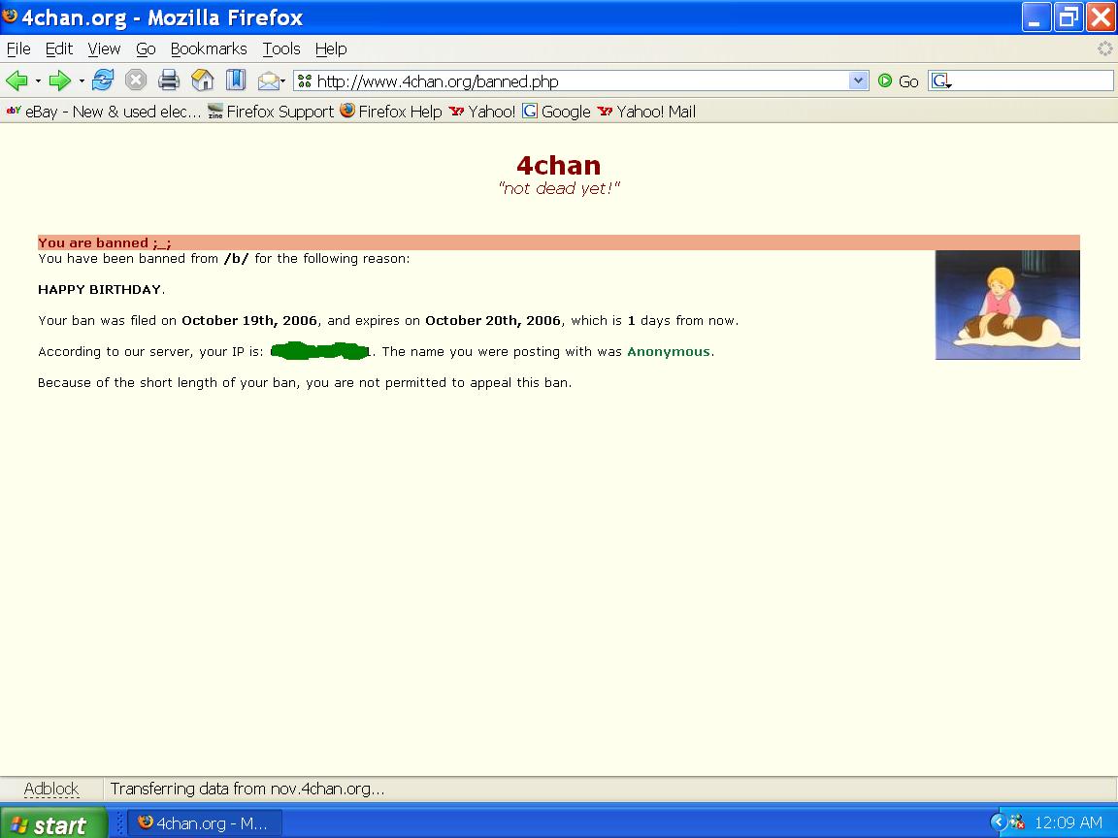The width and height of the screenshot is (1118, 838).
Task: Print the page using the printer icon
Action: (169, 80)
